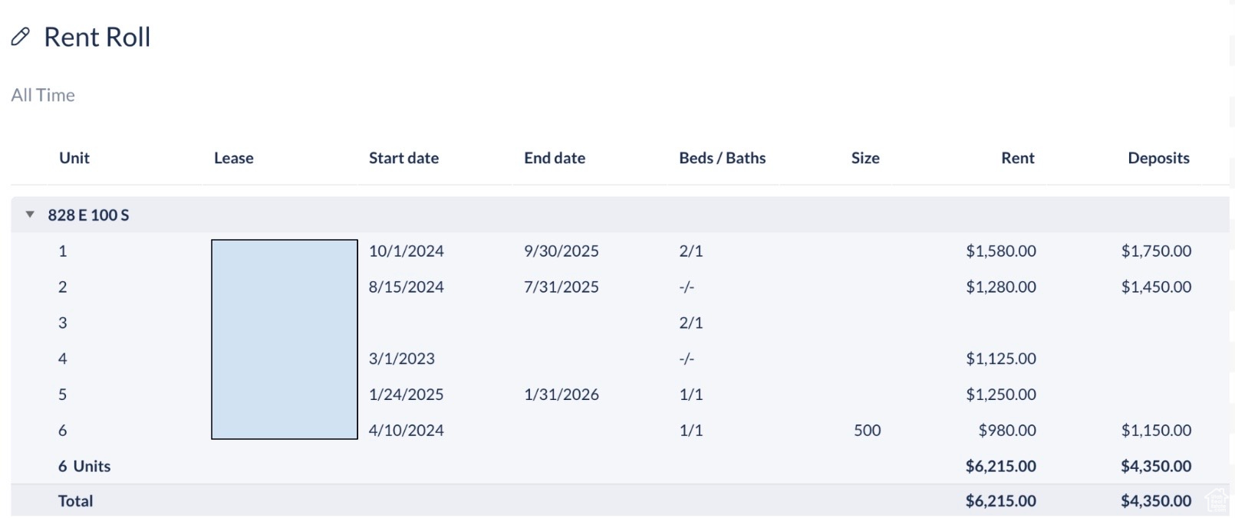Click the End date column header

tap(555, 158)
